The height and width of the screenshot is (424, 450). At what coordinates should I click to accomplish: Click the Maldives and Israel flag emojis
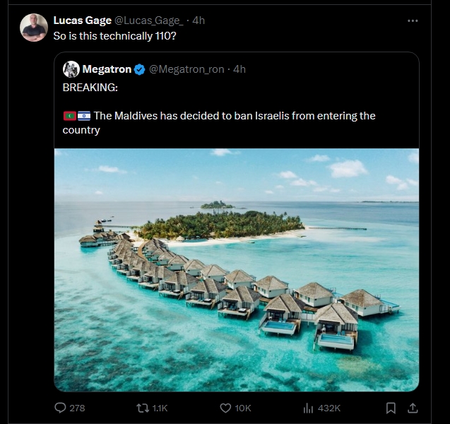click(x=76, y=116)
